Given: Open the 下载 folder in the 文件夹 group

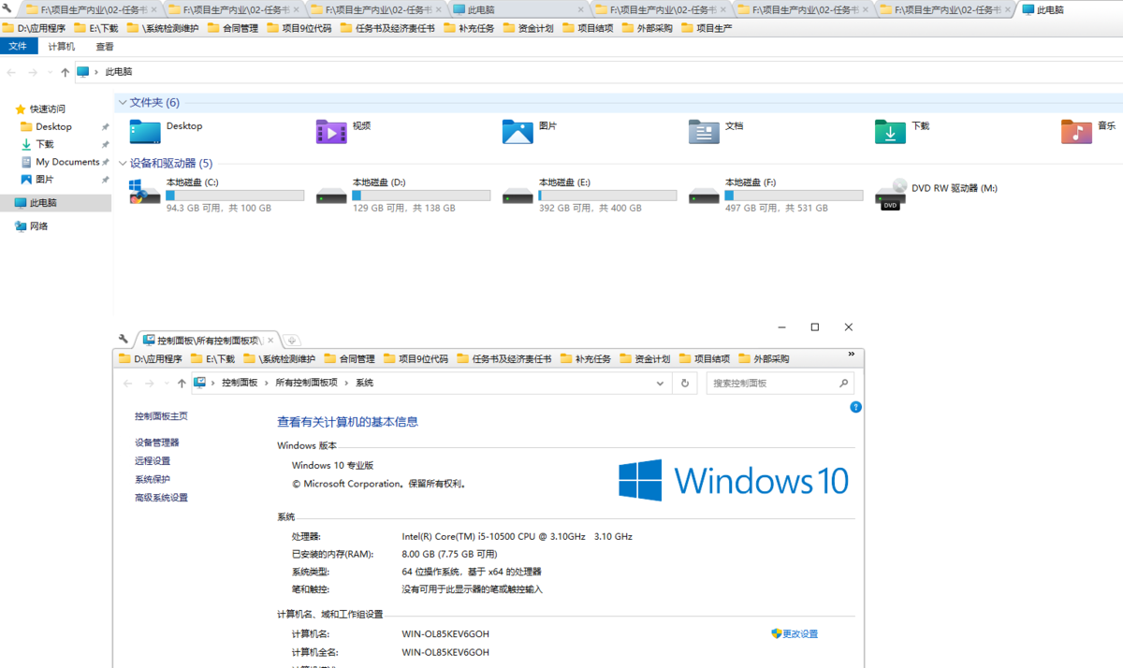Looking at the screenshot, I should (x=890, y=132).
